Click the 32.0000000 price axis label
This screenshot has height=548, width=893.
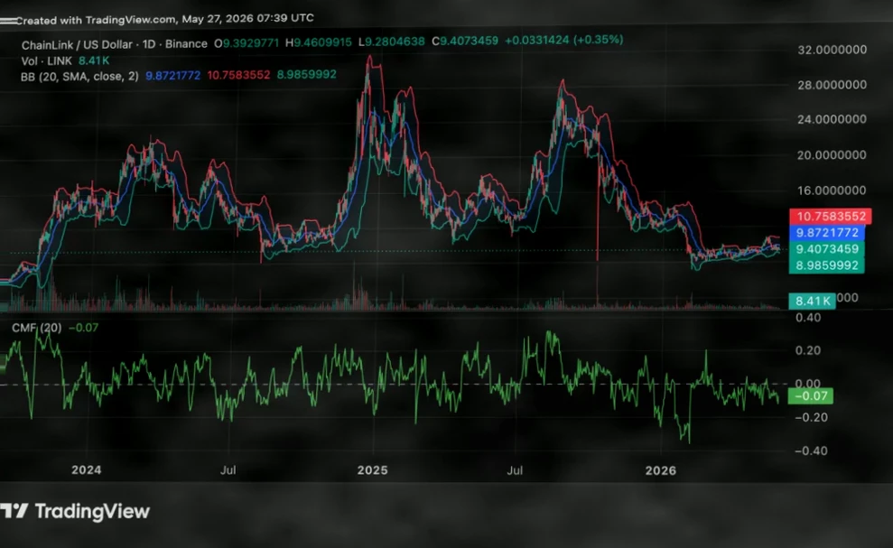[x=833, y=51]
